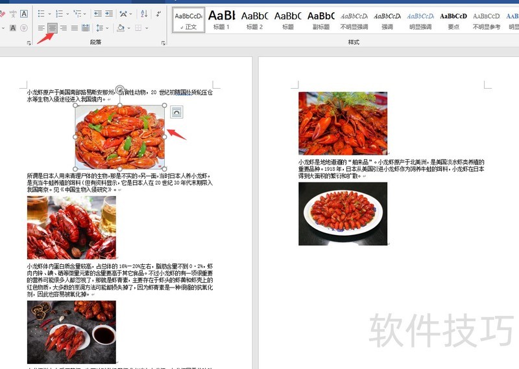519x369 pixels.
Task: Increase paragraph indent
Action: coord(109,14)
